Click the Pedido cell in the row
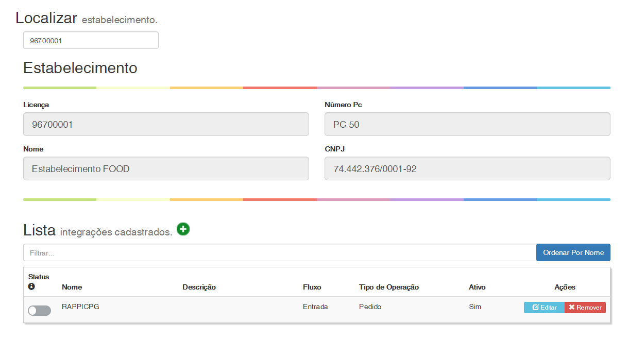628x340 pixels. point(370,307)
